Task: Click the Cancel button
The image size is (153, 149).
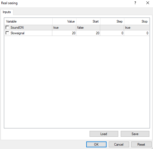Action: tap(119, 145)
